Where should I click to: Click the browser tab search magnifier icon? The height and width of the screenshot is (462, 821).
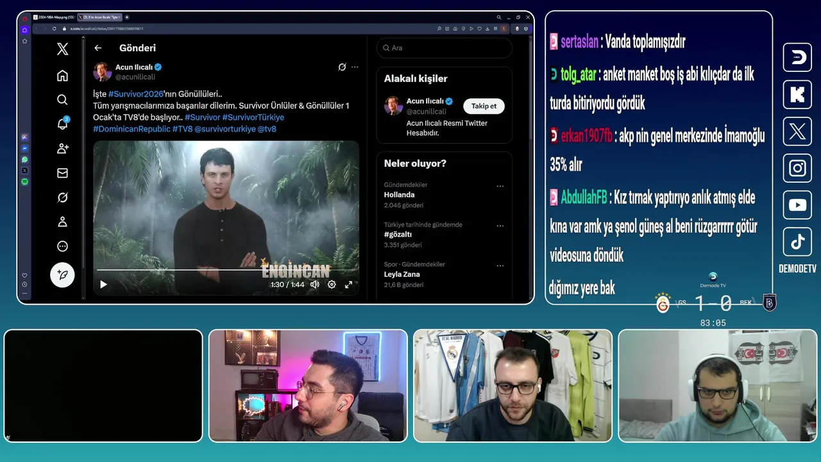pos(499,17)
